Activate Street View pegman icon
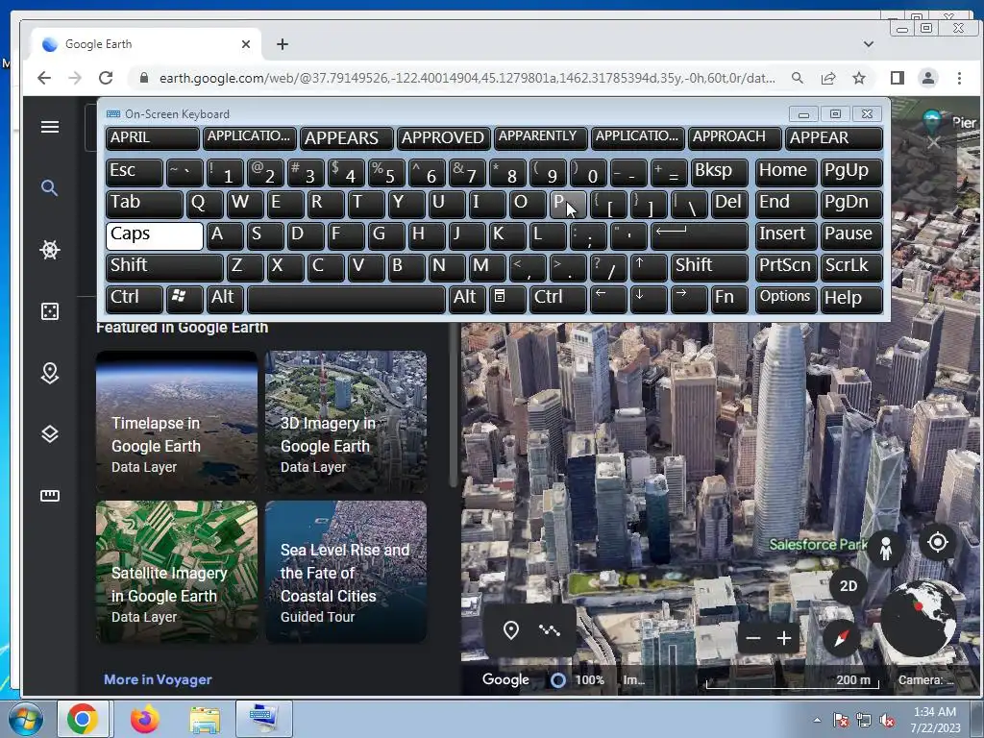The image size is (984, 738). click(x=885, y=548)
